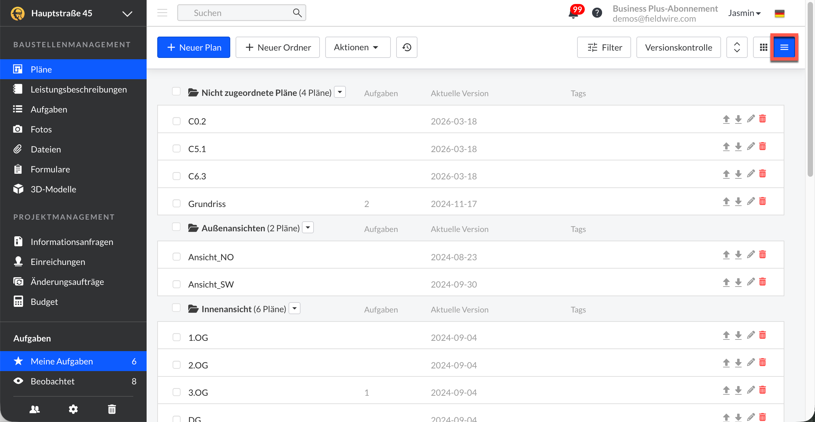Open Formulare sidebar item

pyautogui.click(x=50, y=169)
